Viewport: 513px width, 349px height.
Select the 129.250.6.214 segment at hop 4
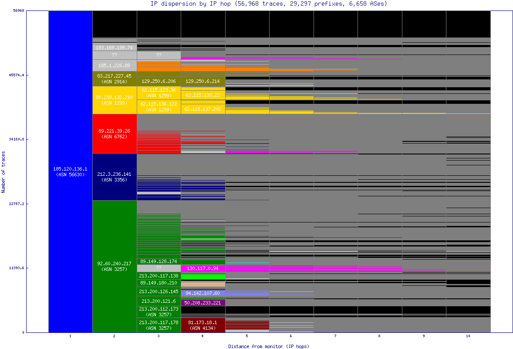[203, 81]
